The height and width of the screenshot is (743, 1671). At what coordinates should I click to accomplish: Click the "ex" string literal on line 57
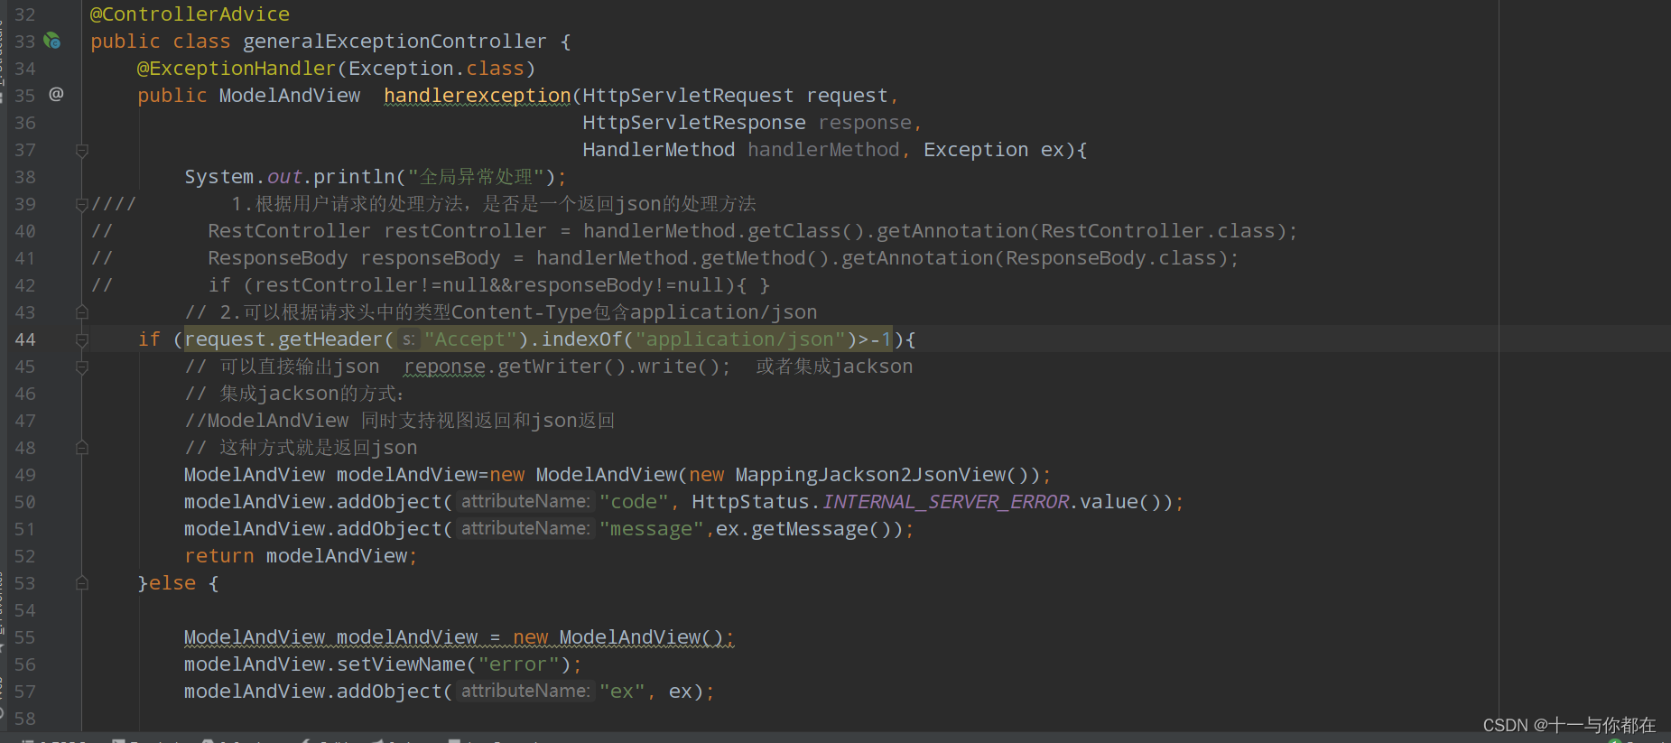pyautogui.click(x=622, y=692)
